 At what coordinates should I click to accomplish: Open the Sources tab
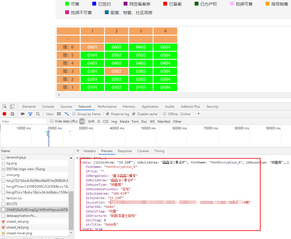coord(66,106)
